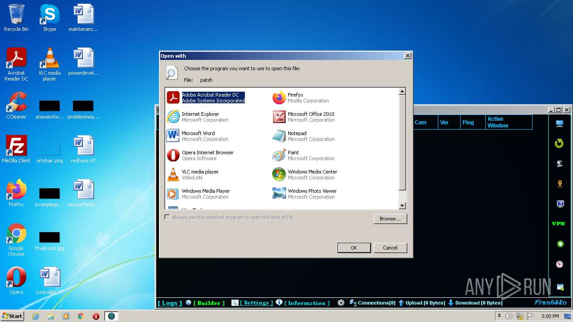573x322 pixels.
Task: Click the taskbar clock showing 3:00 PM
Action: pos(550,316)
